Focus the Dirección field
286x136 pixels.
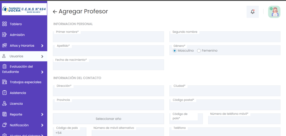tap(108, 91)
